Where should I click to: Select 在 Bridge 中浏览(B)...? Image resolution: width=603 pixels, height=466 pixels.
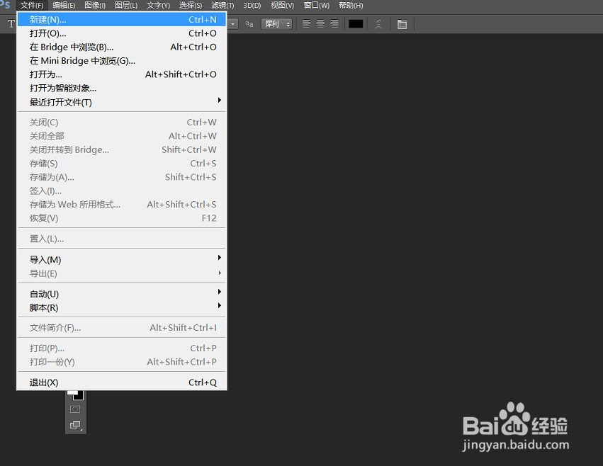click(120, 47)
